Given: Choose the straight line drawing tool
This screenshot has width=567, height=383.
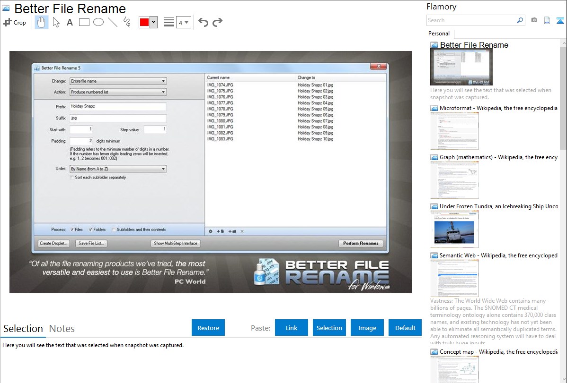Looking at the screenshot, I should (x=113, y=22).
